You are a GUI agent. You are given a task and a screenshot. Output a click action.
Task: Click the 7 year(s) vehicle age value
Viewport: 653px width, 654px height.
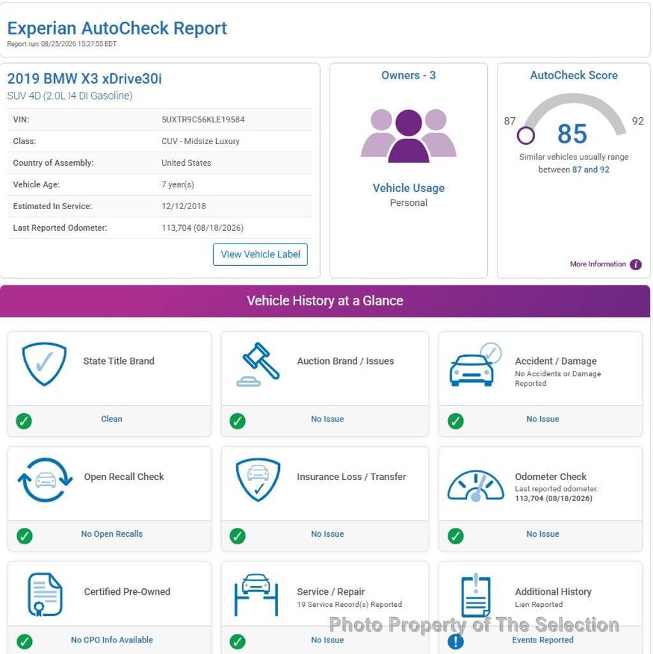click(x=178, y=185)
